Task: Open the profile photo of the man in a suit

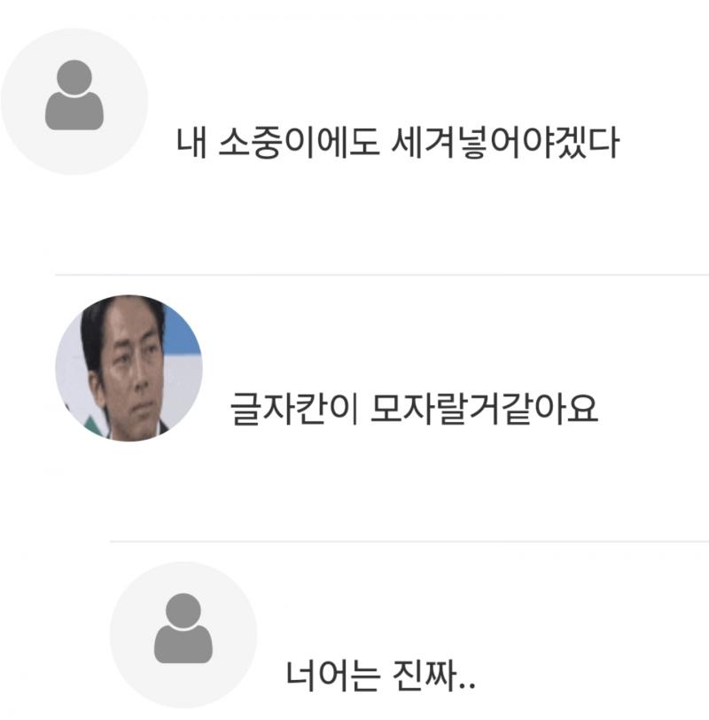Action: point(129,367)
